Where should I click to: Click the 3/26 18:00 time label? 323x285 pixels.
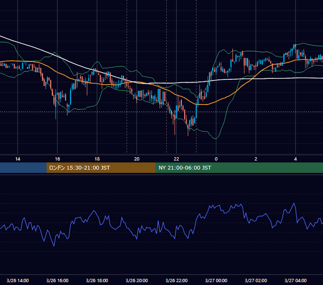point(97,280)
